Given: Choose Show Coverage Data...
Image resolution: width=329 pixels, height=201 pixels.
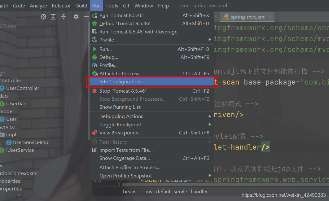Looking at the screenshot, I should coord(152,158).
